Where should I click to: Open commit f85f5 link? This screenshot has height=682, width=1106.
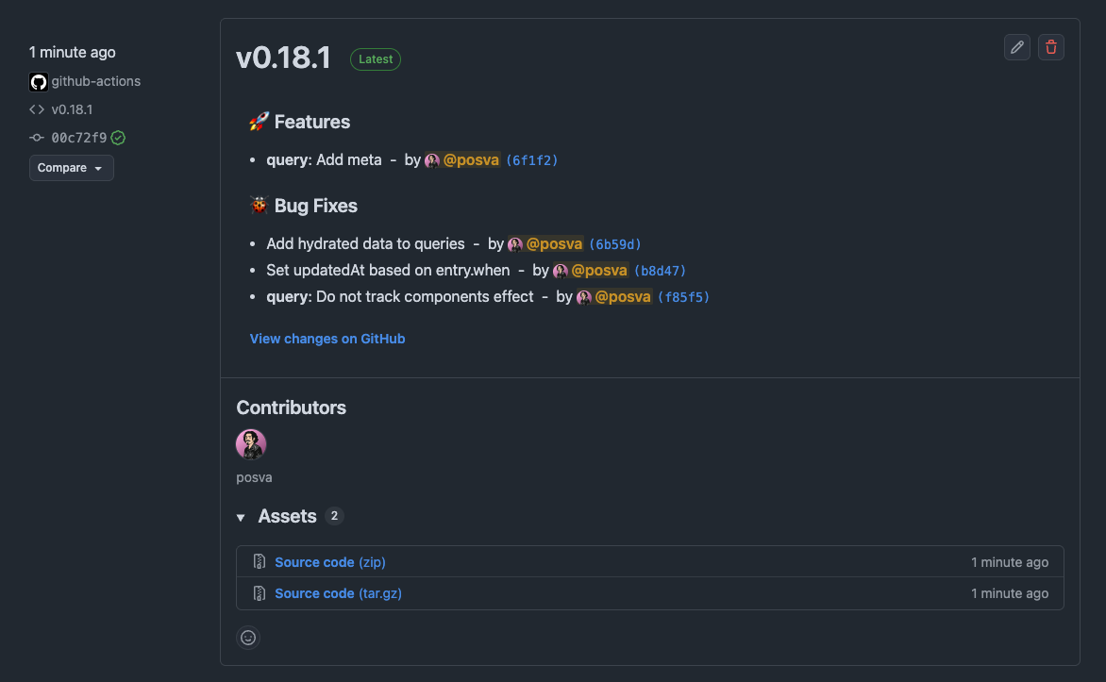(683, 297)
